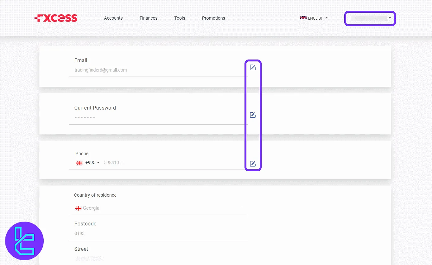432x265 pixels.
Task: Click the Georgia flag in Country of residence
Action: (x=78, y=208)
